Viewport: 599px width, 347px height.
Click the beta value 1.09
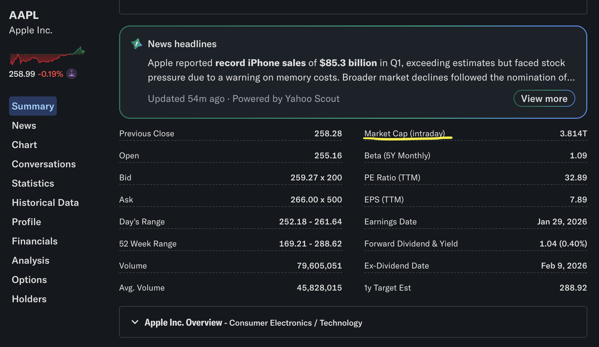[578, 156]
